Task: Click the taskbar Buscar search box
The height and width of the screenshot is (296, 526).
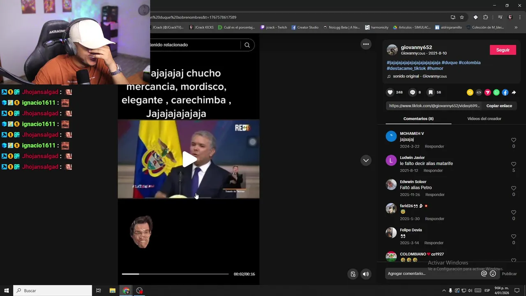Action: [x=53, y=291]
